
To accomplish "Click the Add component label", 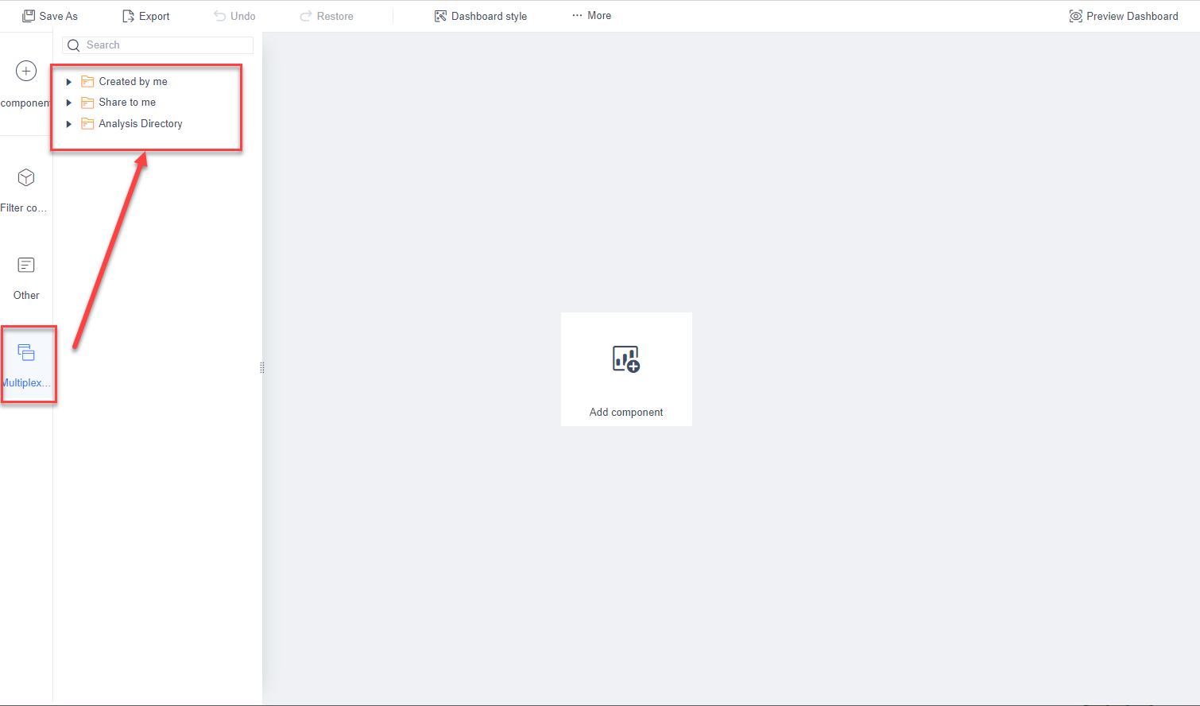I will (626, 412).
